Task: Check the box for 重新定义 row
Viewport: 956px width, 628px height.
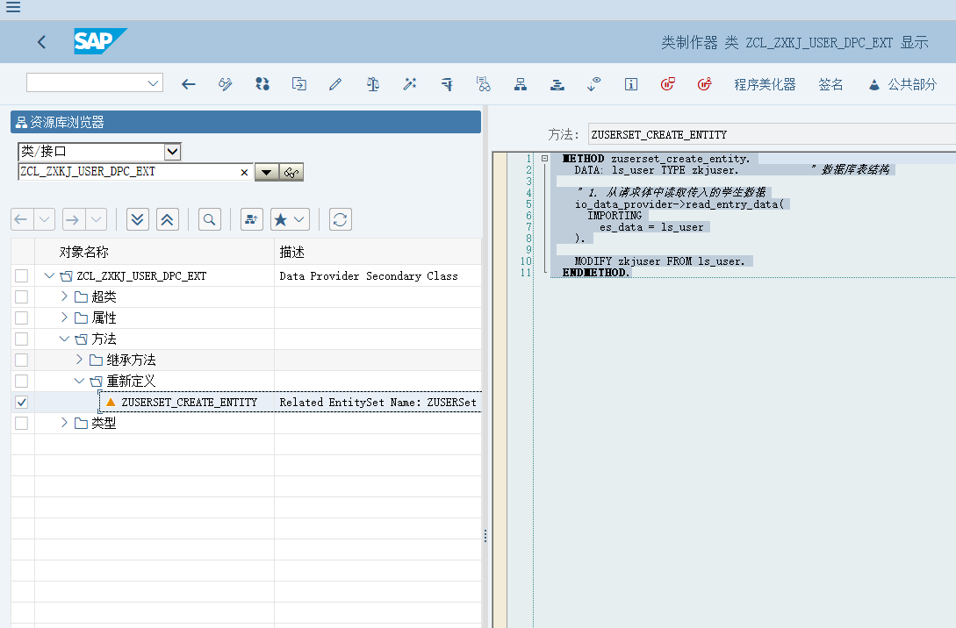Action: pos(21,381)
